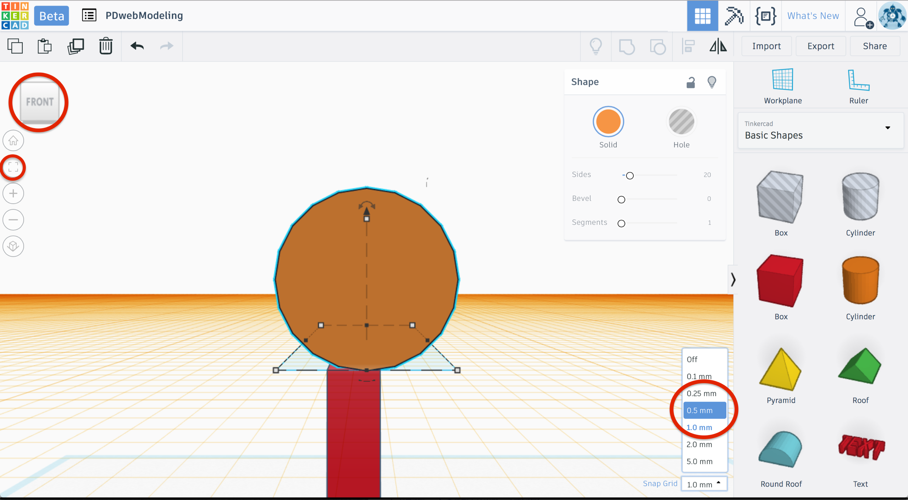Toggle the lock icon in Shape panel
Image resolution: width=908 pixels, height=500 pixels.
click(x=690, y=82)
